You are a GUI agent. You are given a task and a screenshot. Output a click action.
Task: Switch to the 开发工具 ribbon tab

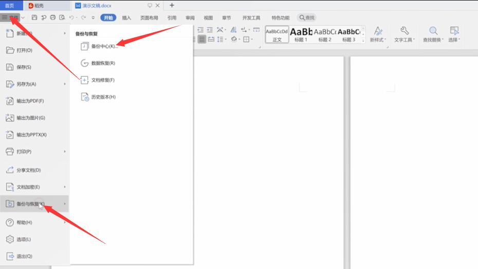click(x=251, y=17)
